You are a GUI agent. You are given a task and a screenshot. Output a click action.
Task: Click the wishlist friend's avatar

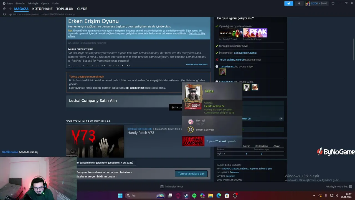(x=222, y=72)
